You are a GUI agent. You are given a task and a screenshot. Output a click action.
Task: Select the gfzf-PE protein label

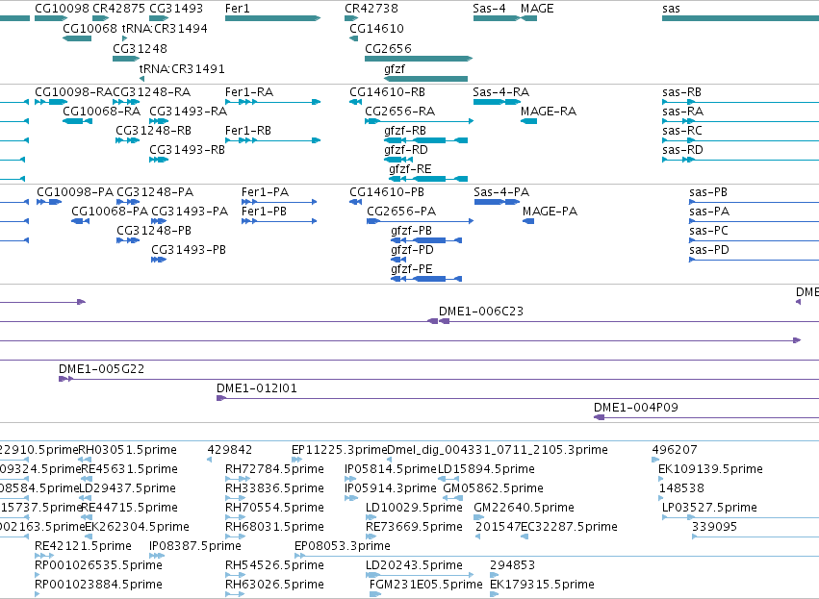(412, 269)
